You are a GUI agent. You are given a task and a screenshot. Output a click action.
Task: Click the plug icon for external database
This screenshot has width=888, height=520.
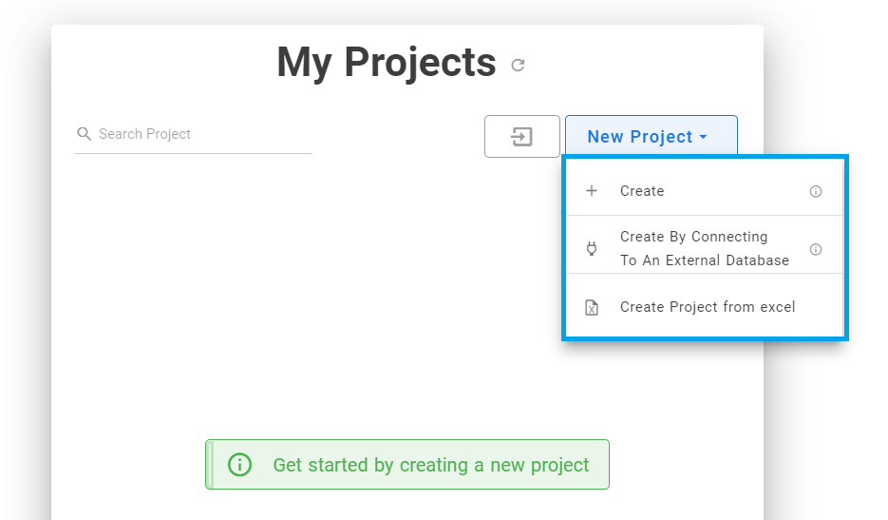(592, 248)
